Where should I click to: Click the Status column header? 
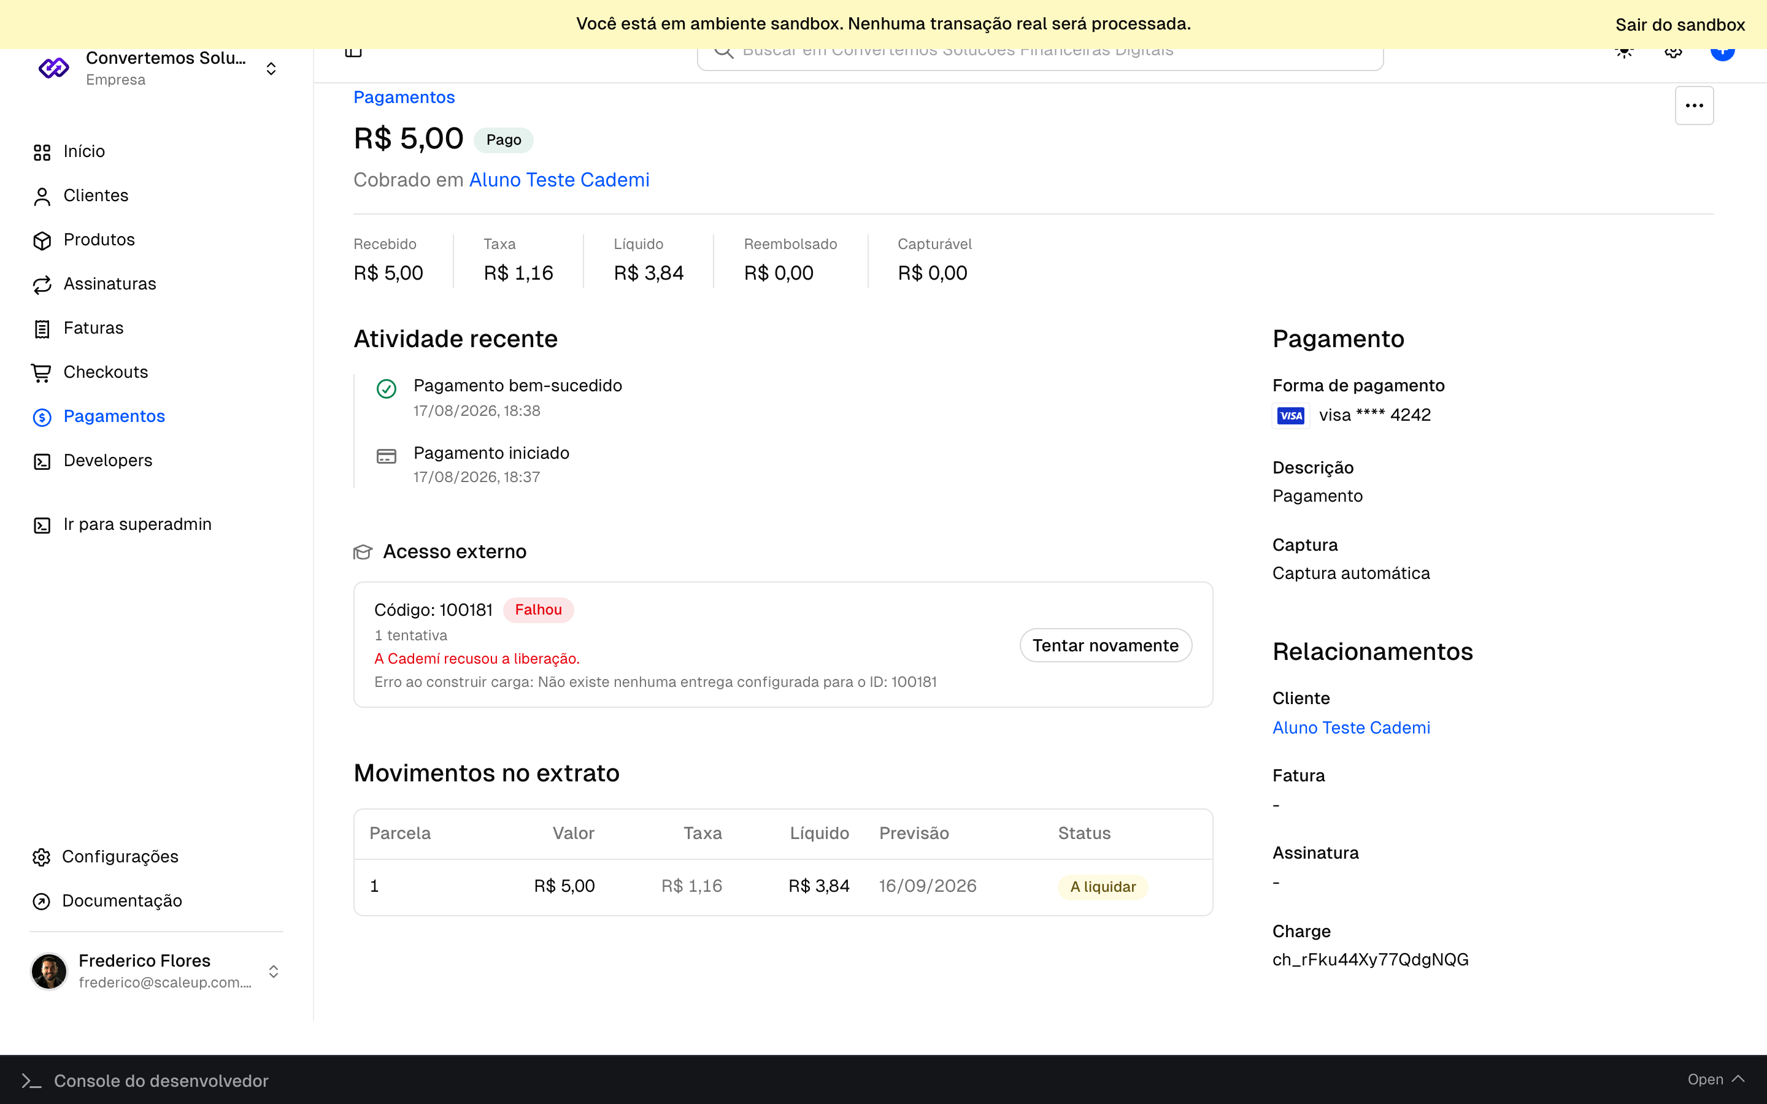[x=1084, y=833]
